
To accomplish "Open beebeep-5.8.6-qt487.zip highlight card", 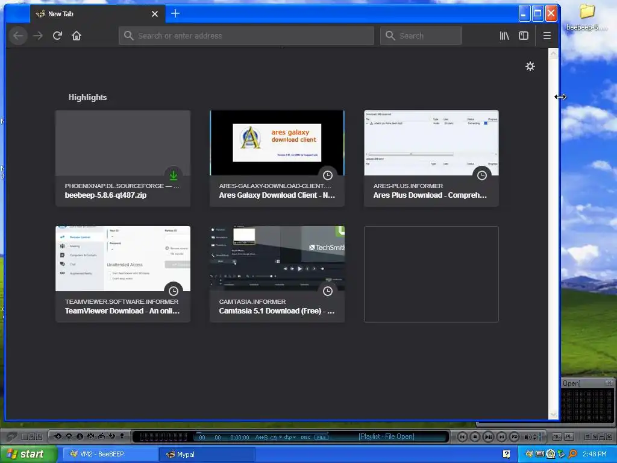I will point(123,159).
